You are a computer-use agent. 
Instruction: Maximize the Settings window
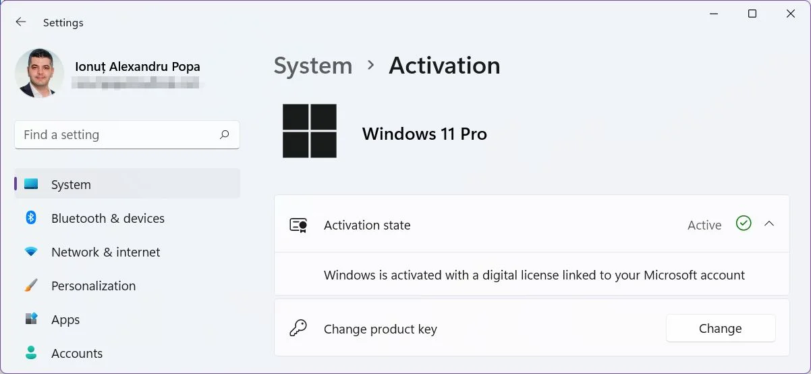pyautogui.click(x=752, y=14)
